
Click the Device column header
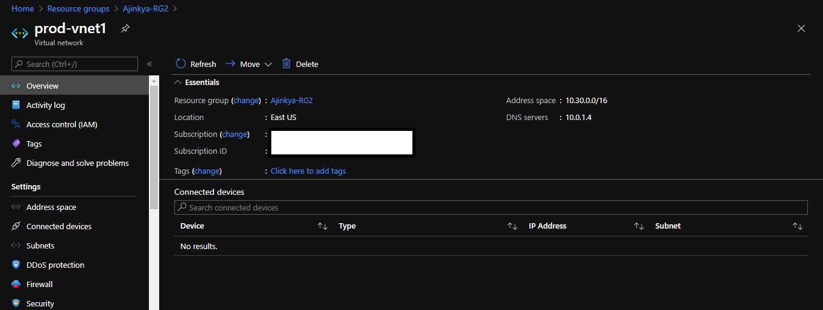pos(192,226)
